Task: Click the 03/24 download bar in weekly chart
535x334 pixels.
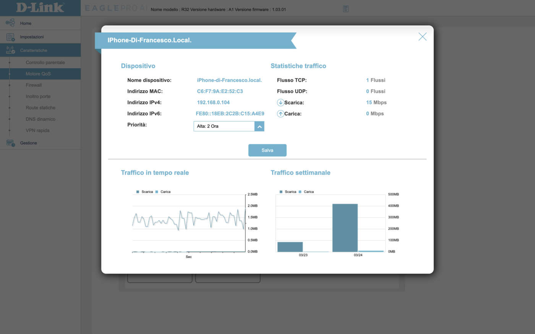Action: [345, 228]
